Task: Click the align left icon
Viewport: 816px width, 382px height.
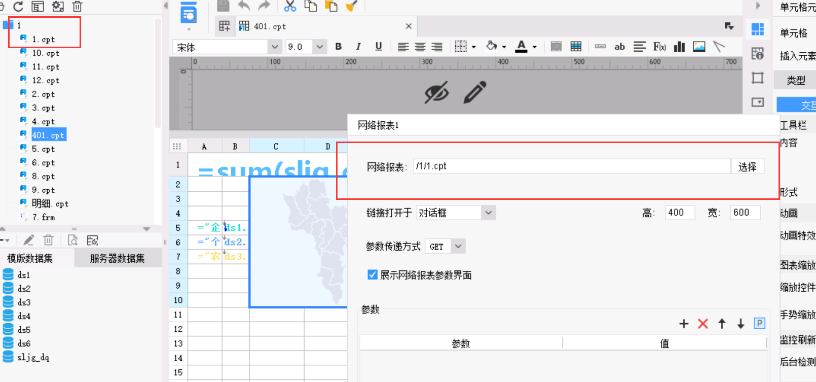Action: click(x=403, y=47)
